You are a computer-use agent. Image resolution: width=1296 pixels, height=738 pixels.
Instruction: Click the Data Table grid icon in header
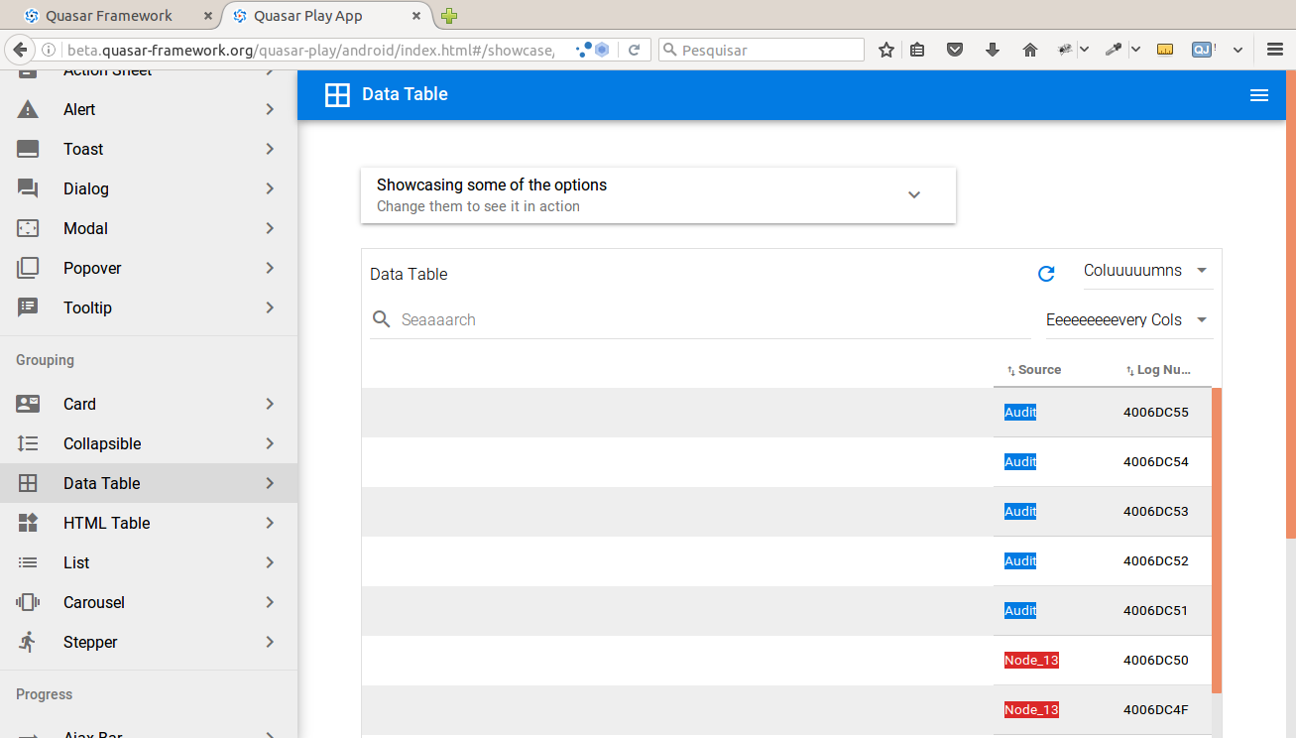click(337, 95)
